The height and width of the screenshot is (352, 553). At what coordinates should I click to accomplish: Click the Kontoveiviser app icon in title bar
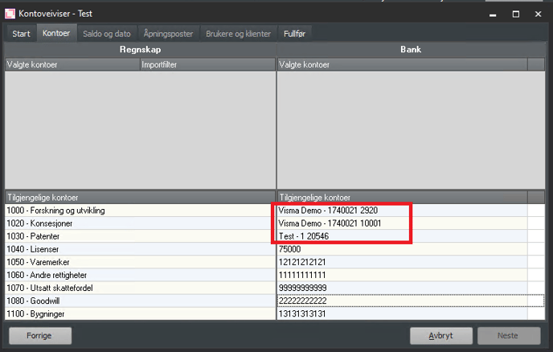pyautogui.click(x=10, y=14)
